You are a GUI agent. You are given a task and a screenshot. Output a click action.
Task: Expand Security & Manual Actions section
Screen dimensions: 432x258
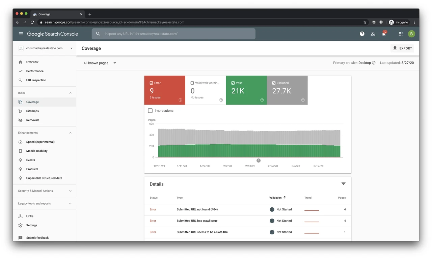click(45, 191)
